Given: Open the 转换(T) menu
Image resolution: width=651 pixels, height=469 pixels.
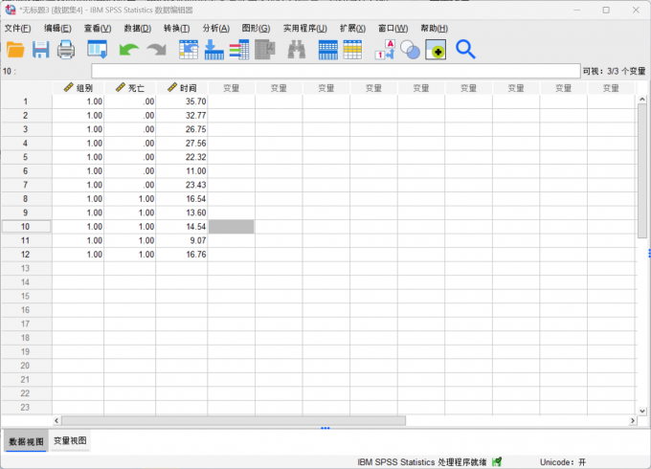Looking at the screenshot, I should [177, 28].
